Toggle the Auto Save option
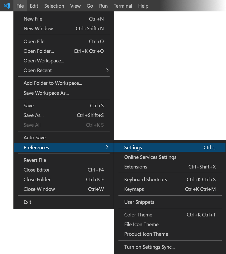226x254 pixels. (35, 138)
